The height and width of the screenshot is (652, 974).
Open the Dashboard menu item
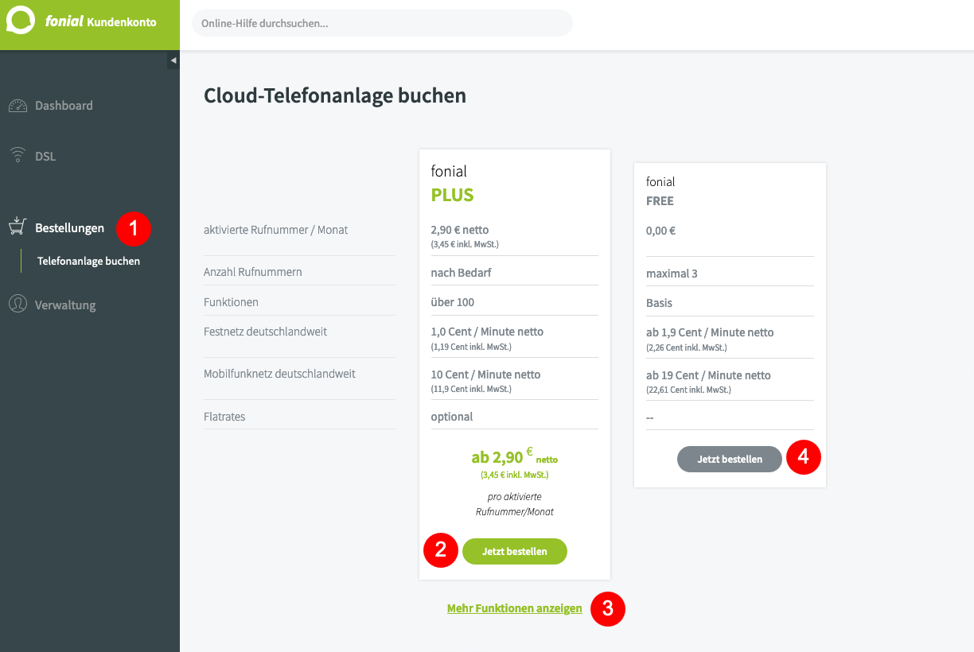[64, 106]
